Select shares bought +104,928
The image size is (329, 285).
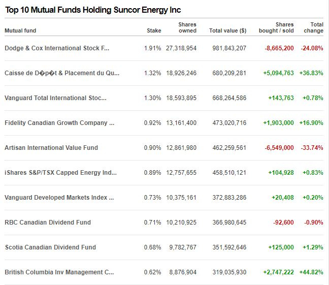[x=281, y=173]
